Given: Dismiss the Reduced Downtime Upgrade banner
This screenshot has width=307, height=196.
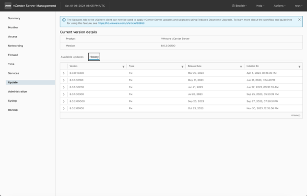Looking at the screenshot, I should (x=299, y=20).
